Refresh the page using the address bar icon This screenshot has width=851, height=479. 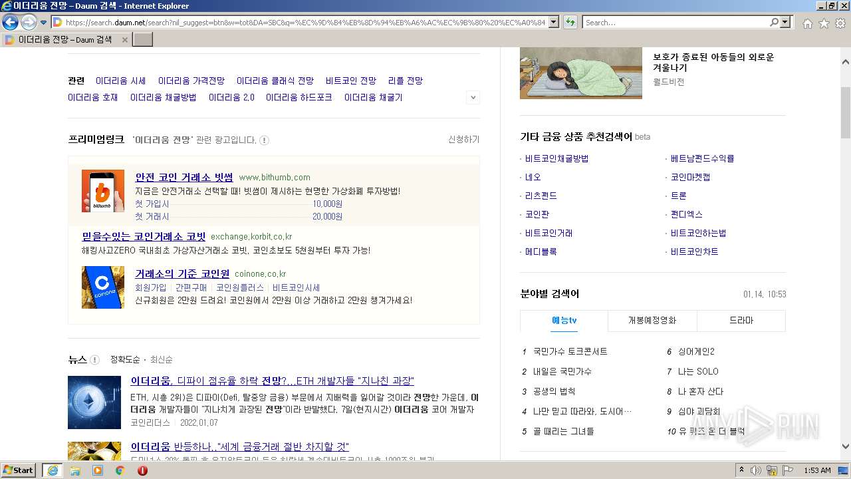(570, 22)
